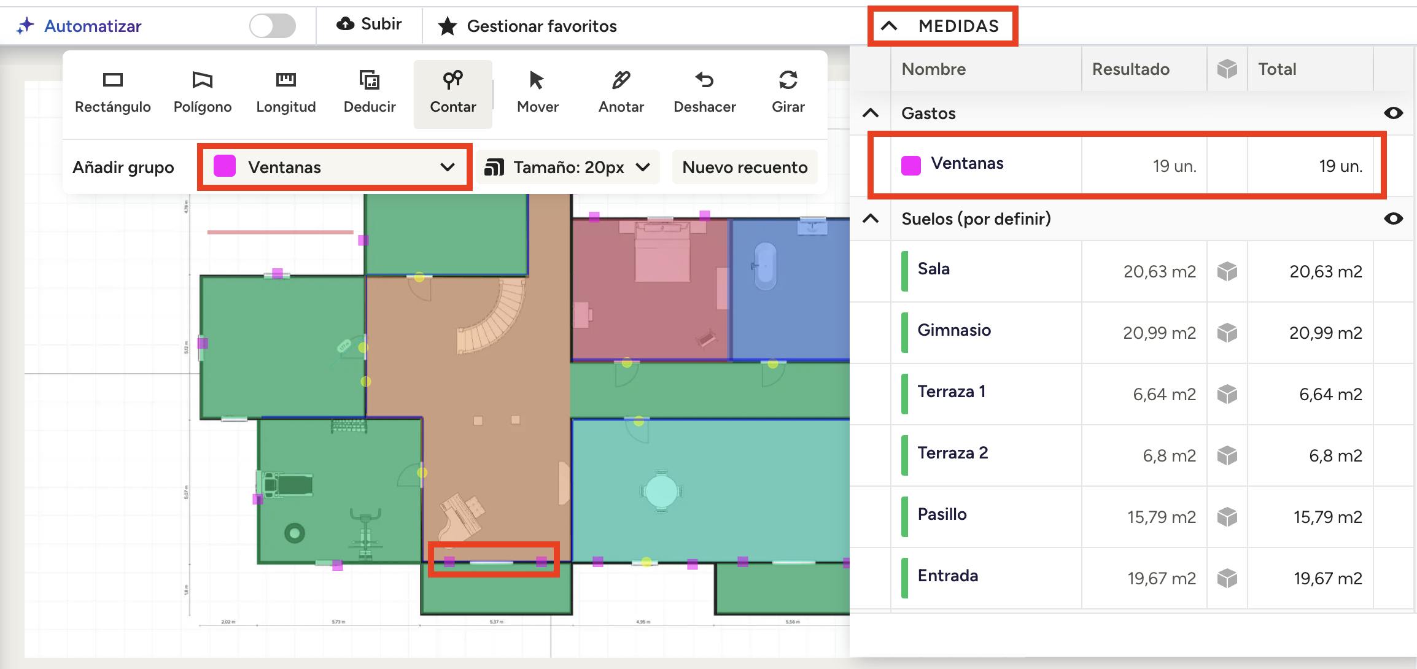Toggle the Automatizar switch
The width and height of the screenshot is (1417, 669).
[x=273, y=26]
